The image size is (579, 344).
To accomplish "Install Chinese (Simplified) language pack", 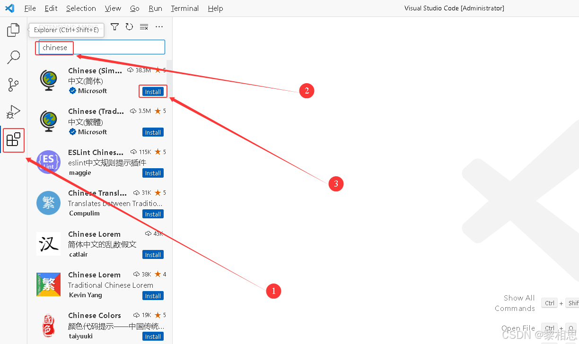I will tap(153, 92).
